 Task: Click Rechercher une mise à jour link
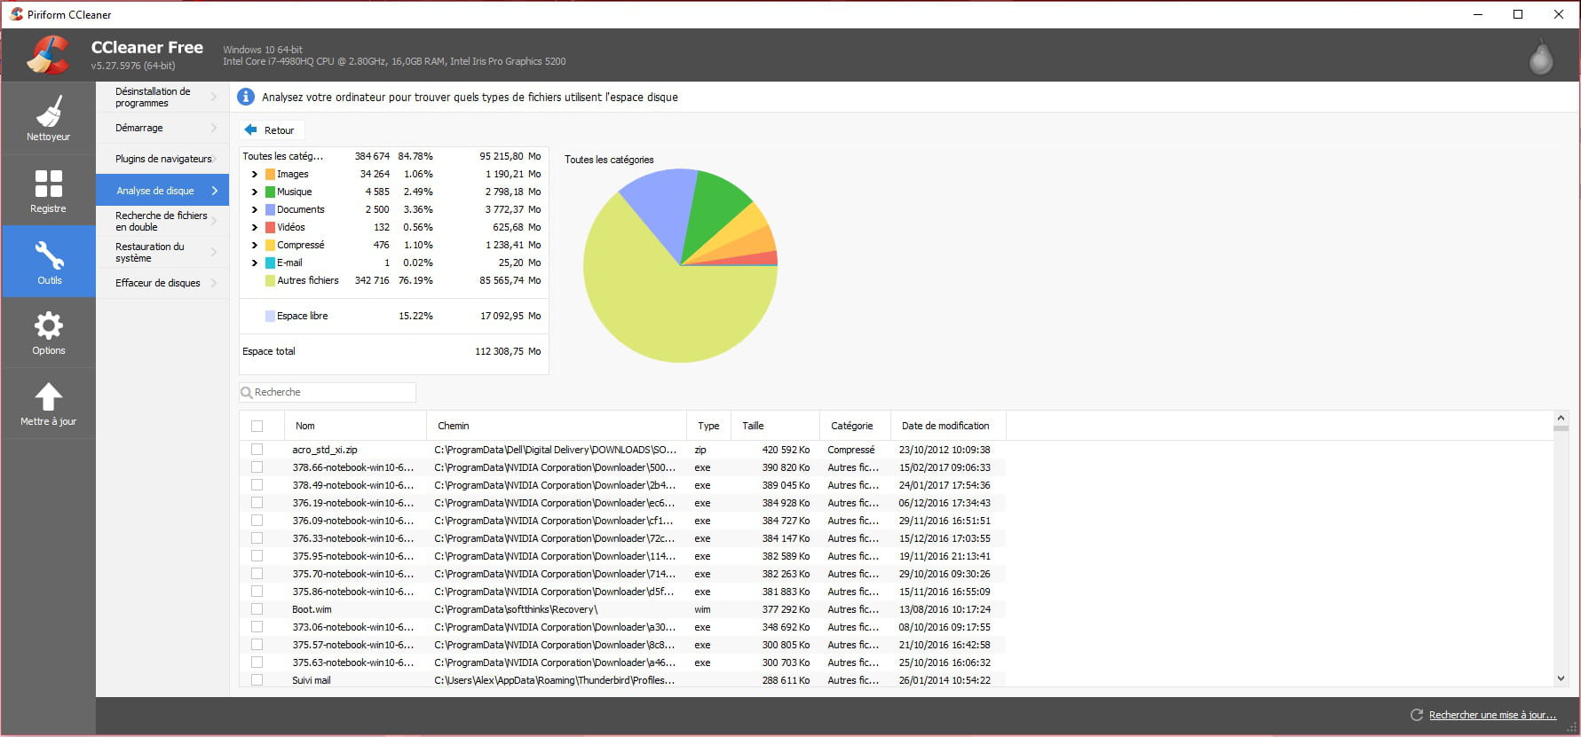[x=1492, y=715]
